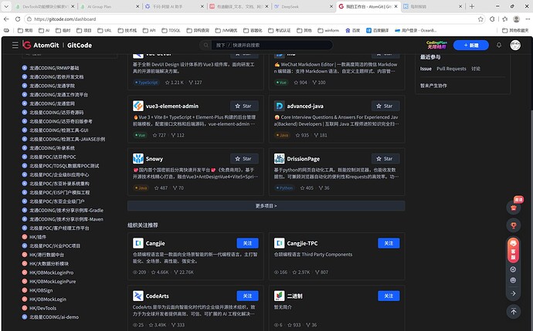
Task: Click the 二进制 organization logo
Action: pyautogui.click(x=279, y=296)
